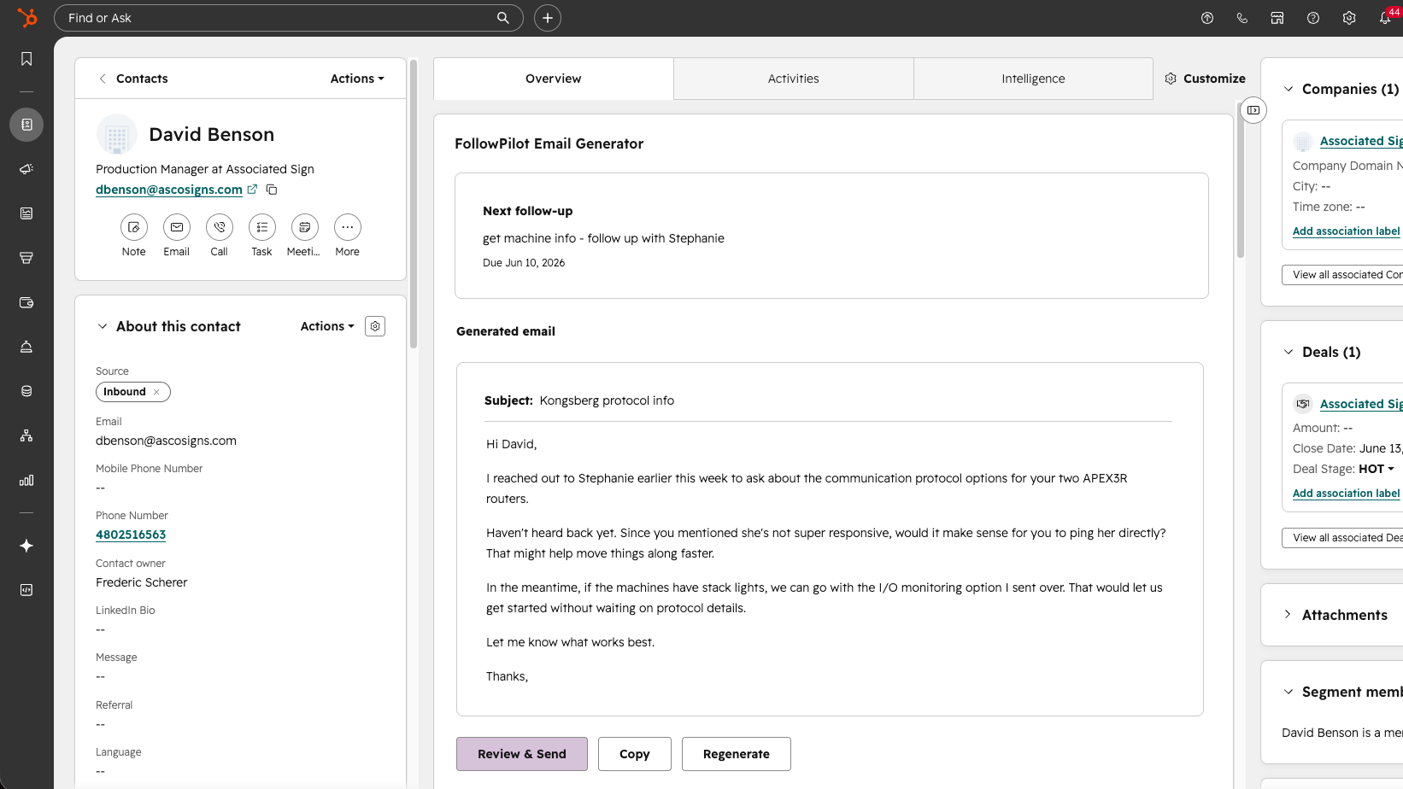Open the Commerce wallet sidebar icon

[26, 302]
